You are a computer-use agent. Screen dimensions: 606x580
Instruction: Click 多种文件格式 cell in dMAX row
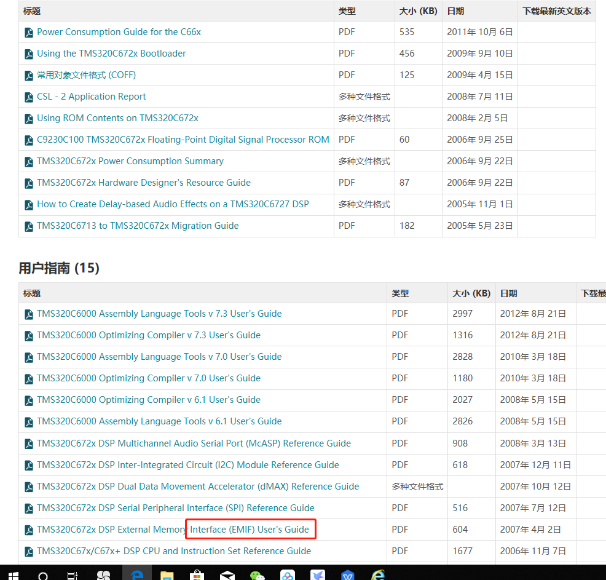point(417,487)
